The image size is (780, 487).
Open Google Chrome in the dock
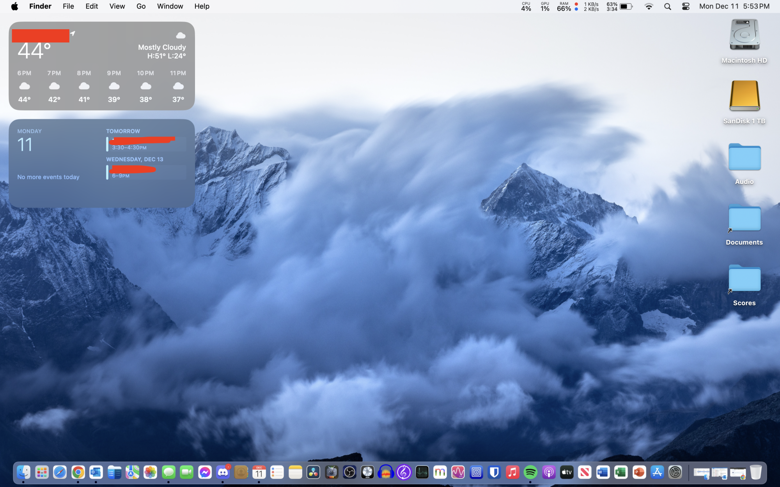(x=78, y=473)
